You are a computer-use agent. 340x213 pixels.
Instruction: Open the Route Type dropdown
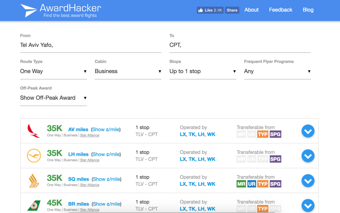pos(53,71)
